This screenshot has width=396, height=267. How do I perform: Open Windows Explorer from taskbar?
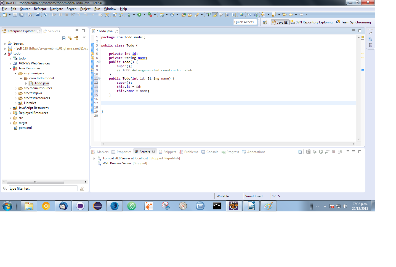tap(29, 206)
